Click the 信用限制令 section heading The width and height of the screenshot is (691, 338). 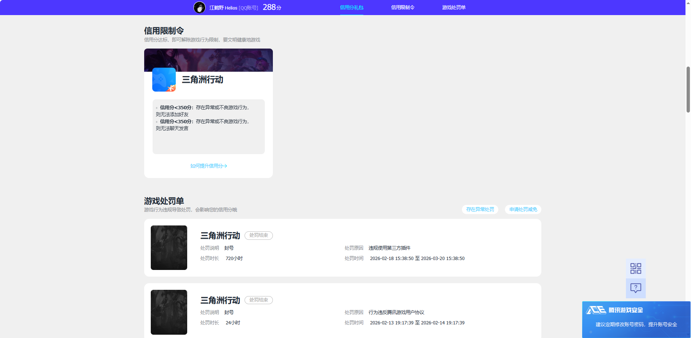tap(164, 31)
